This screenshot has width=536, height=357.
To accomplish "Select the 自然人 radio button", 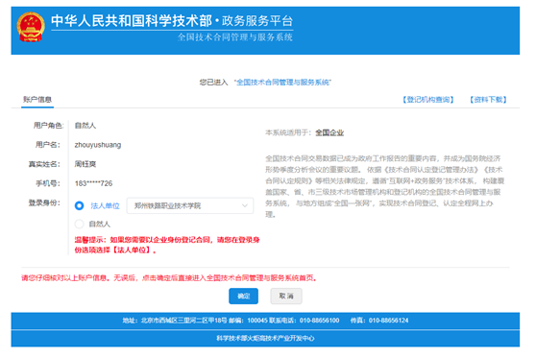I will tap(79, 225).
